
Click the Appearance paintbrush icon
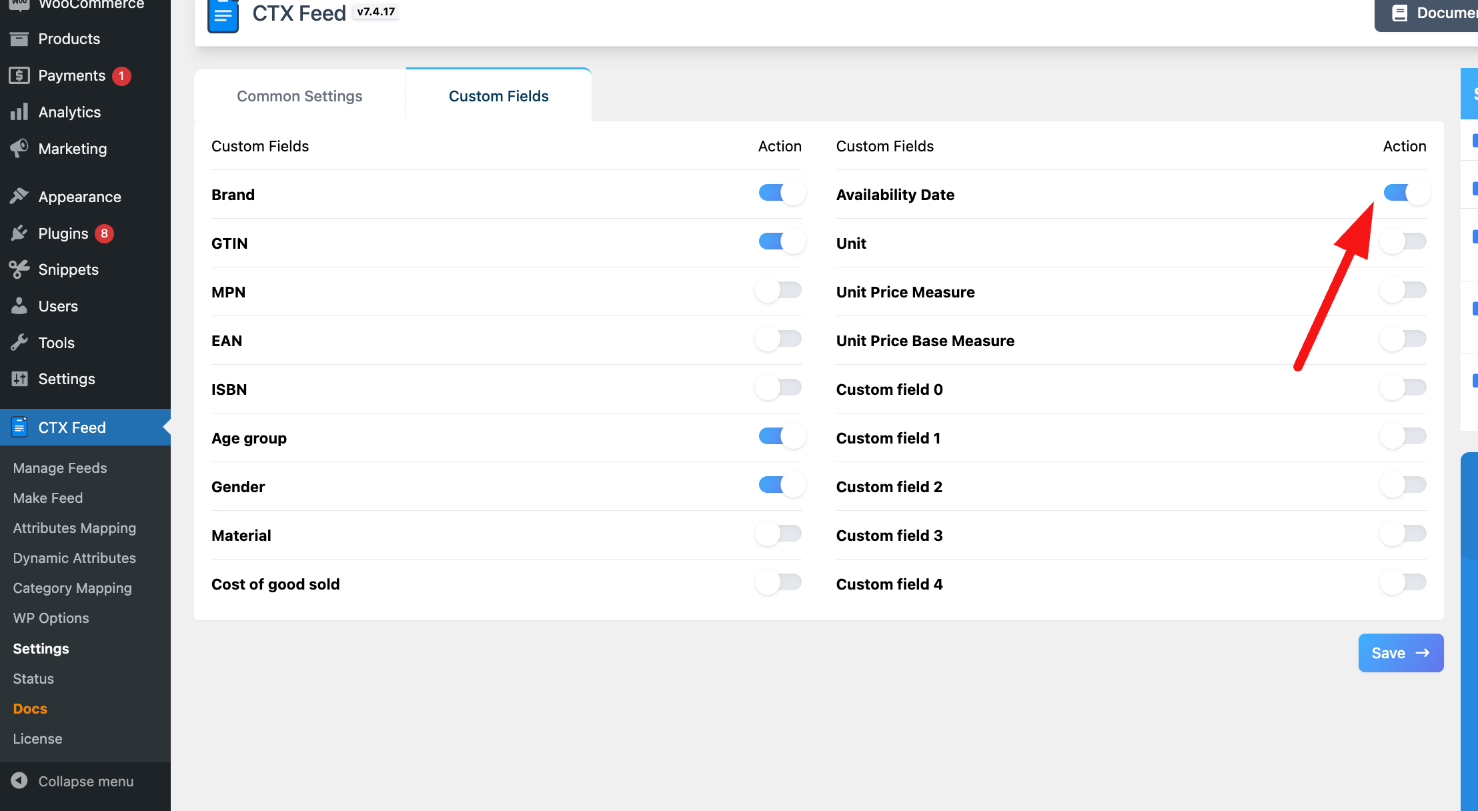click(19, 196)
